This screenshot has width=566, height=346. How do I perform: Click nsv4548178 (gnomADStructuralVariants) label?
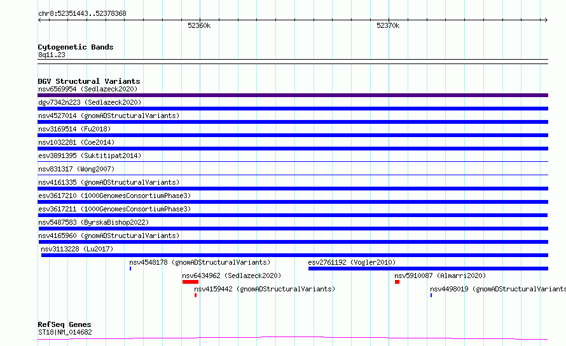click(200, 262)
